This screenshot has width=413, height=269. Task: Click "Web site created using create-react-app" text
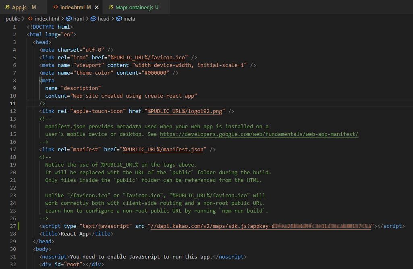click(133, 96)
